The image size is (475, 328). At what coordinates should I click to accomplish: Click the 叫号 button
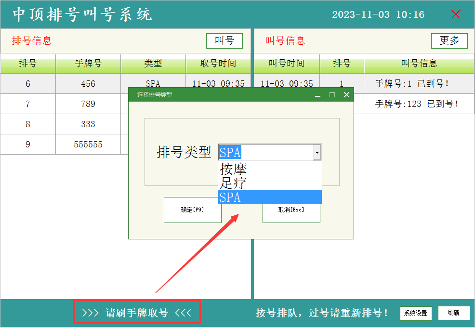point(224,41)
